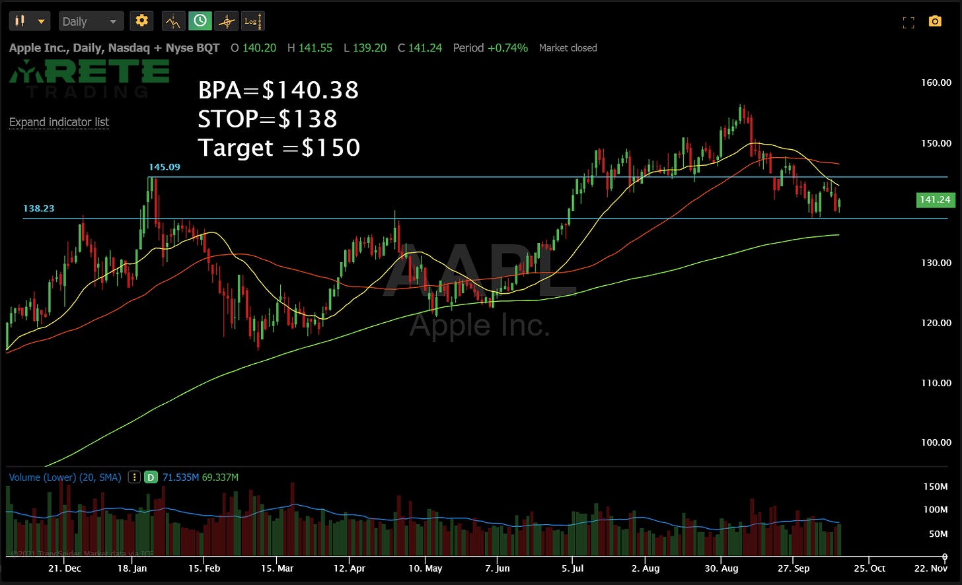
Task: Click the Volume (Lower) (20, SMA) label
Action: coord(65,477)
